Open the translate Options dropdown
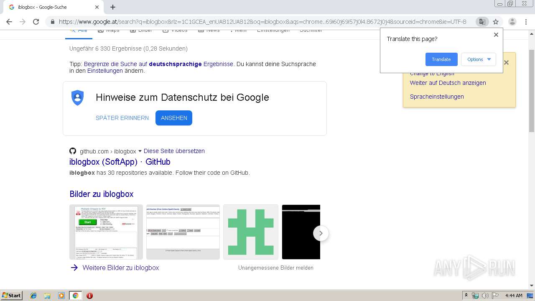The height and width of the screenshot is (301, 535). pyautogui.click(x=479, y=59)
